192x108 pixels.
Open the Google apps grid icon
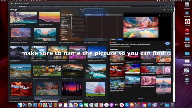coord(168,10)
